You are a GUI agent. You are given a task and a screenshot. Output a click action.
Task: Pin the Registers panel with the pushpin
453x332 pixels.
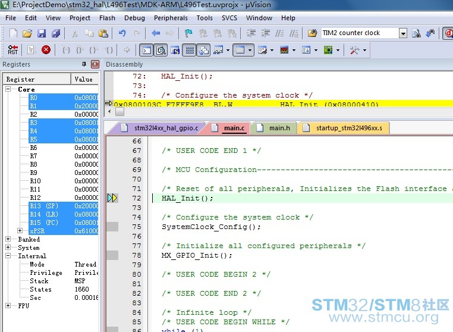[84, 64]
